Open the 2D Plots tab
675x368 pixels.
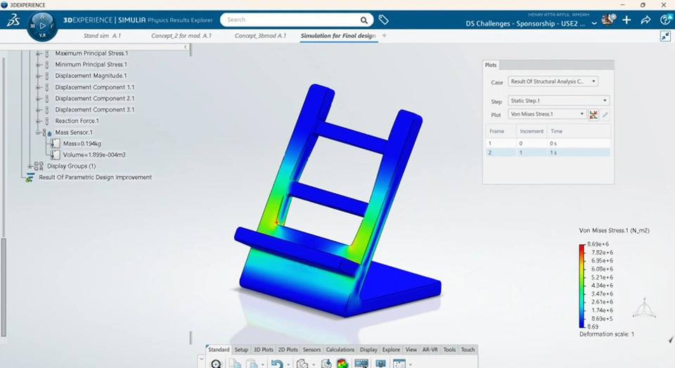[288, 350]
